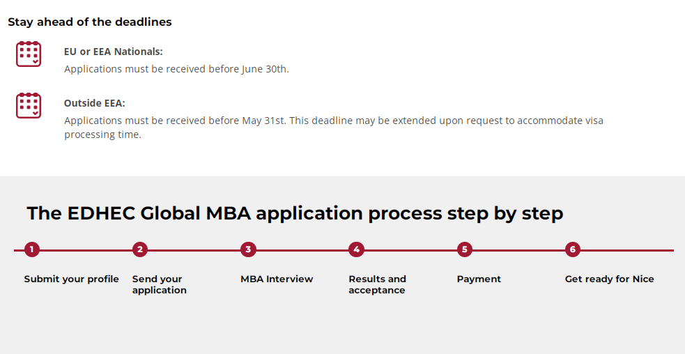Image resolution: width=685 pixels, height=354 pixels.
Task: Select step 1 circle marker
Action: tap(31, 249)
